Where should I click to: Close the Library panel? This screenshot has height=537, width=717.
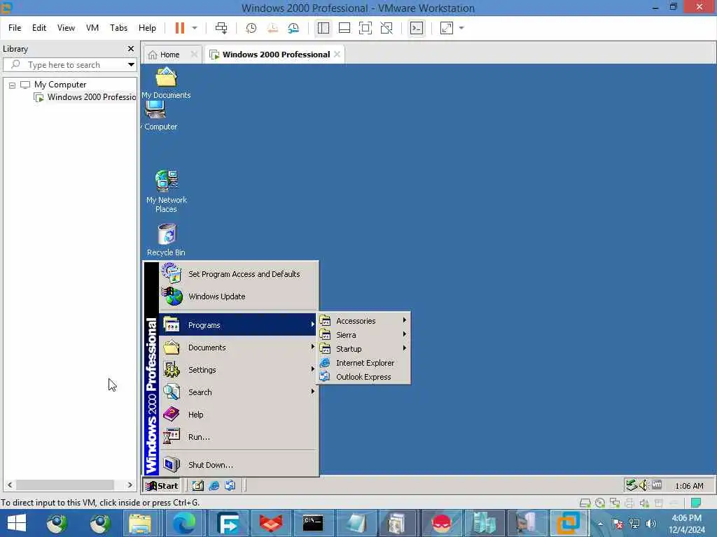[x=131, y=48]
